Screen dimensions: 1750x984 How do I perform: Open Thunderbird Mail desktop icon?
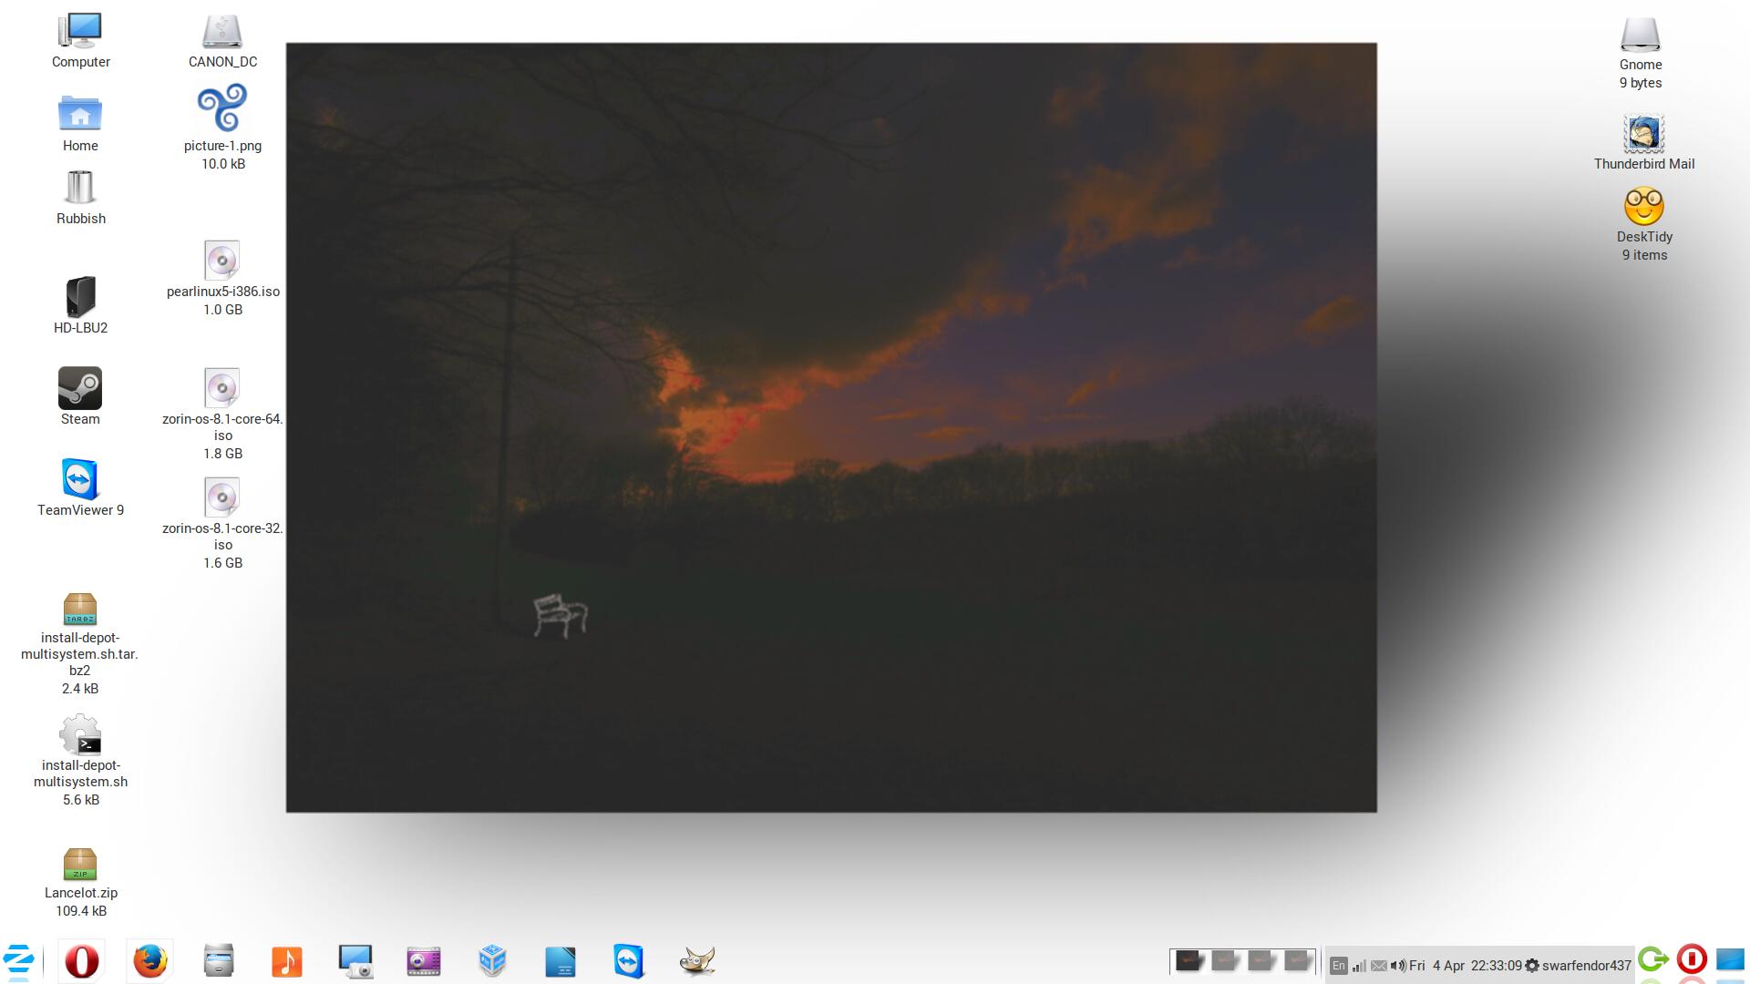tap(1643, 136)
